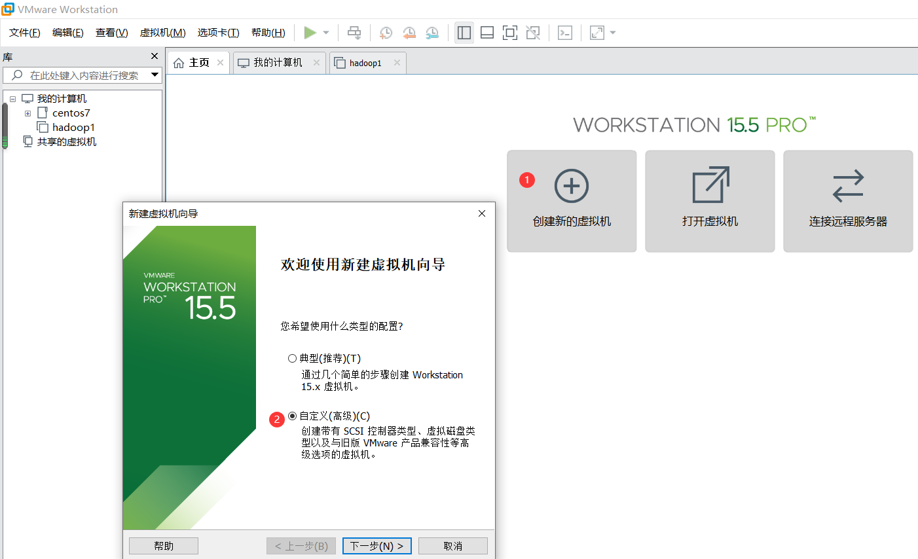918x559 pixels.
Task: Click the VMware Workstation title bar logo
Action: pyautogui.click(x=8, y=9)
